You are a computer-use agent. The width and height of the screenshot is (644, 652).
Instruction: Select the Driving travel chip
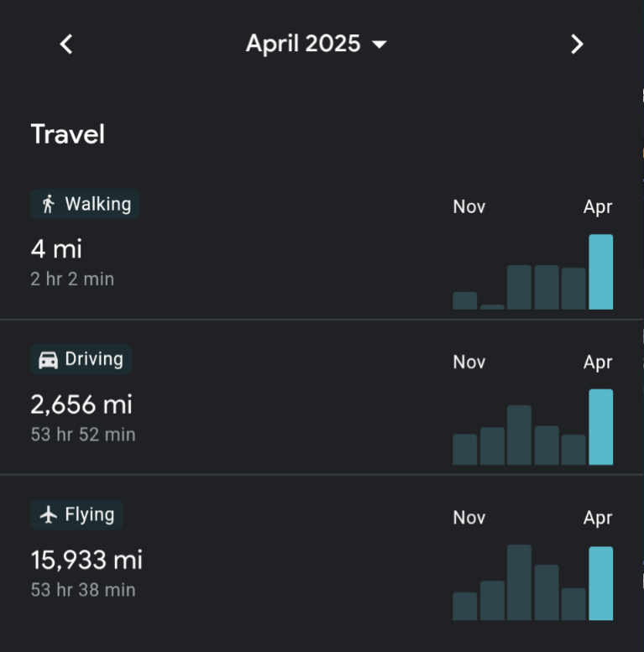coord(81,359)
